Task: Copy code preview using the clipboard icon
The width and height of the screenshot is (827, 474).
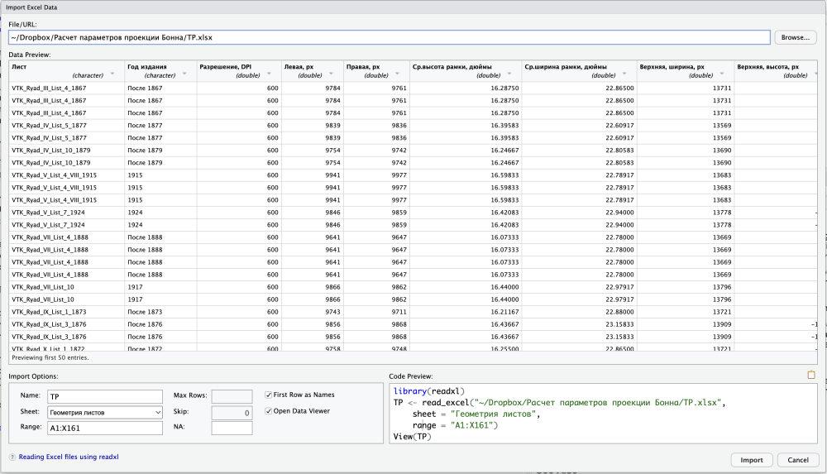Action: [x=811, y=375]
